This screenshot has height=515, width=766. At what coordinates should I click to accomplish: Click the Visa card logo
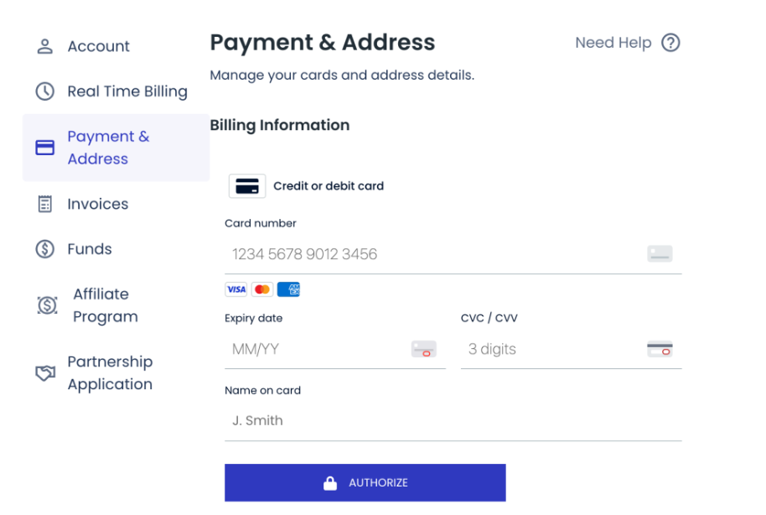click(x=236, y=289)
